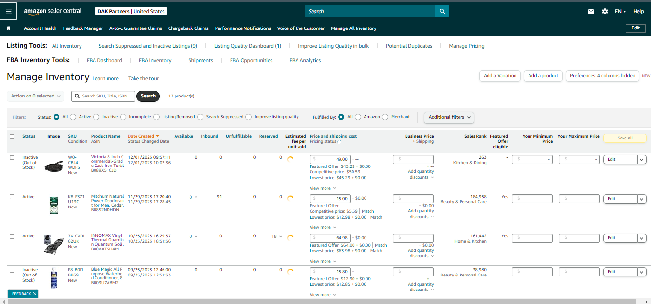Click the Take the tour link
Screen dimensions: 651x304
[x=143, y=79]
